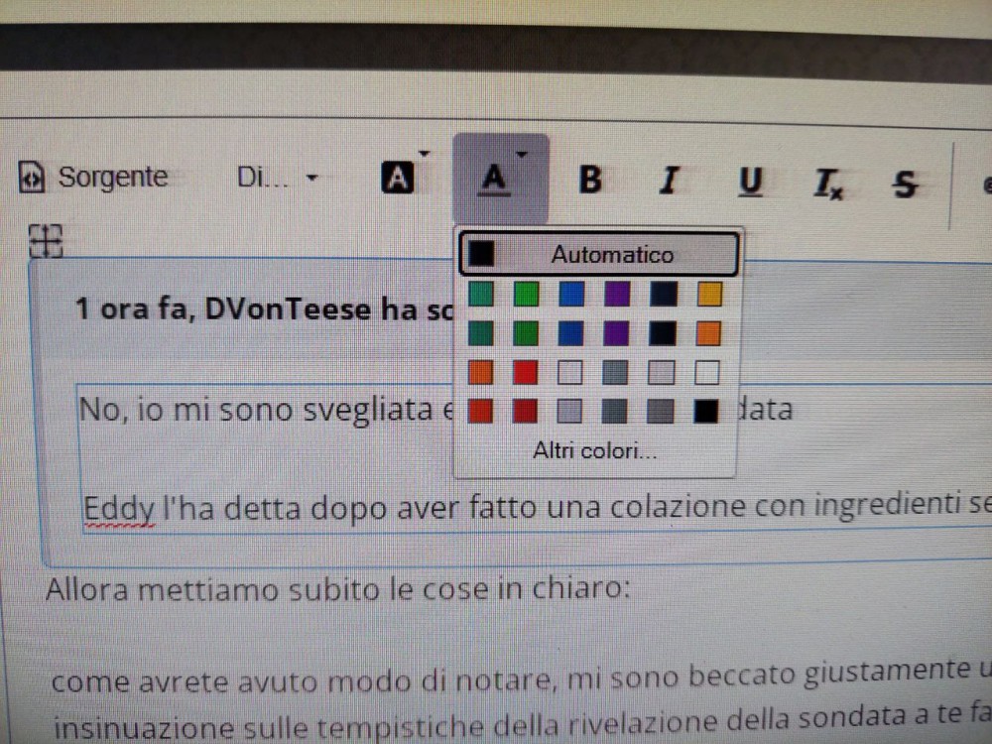The width and height of the screenshot is (992, 744).
Task: Click the Sorgente label in toolbar
Action: (112, 178)
